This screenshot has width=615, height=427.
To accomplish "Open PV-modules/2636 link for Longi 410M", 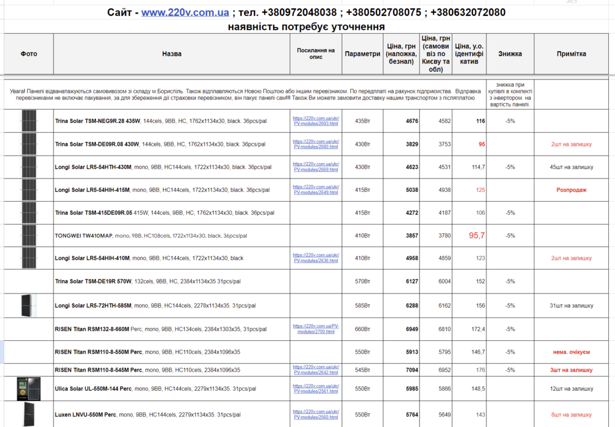I will (x=315, y=258).
